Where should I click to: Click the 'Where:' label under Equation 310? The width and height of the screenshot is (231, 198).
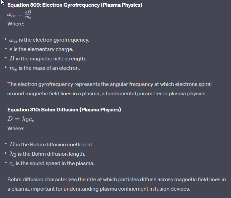pyautogui.click(x=16, y=129)
